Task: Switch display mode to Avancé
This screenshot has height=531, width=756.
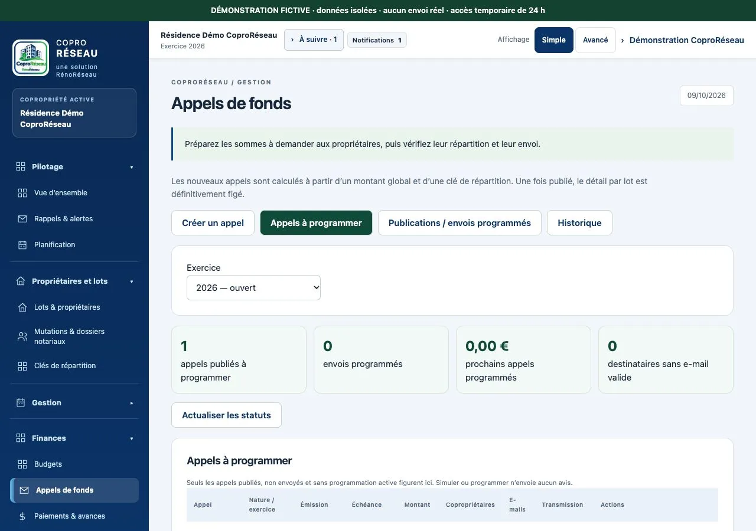Action: tap(595, 40)
